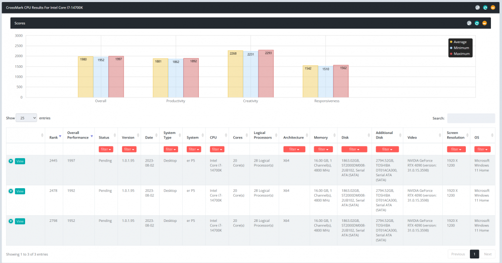
Task: Click View button for the 1997 score result
Action: click(20, 161)
